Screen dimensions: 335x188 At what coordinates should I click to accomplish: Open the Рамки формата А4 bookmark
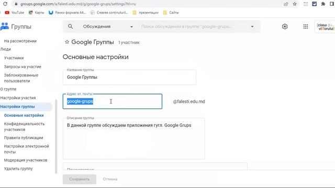pyautogui.click(x=67, y=13)
